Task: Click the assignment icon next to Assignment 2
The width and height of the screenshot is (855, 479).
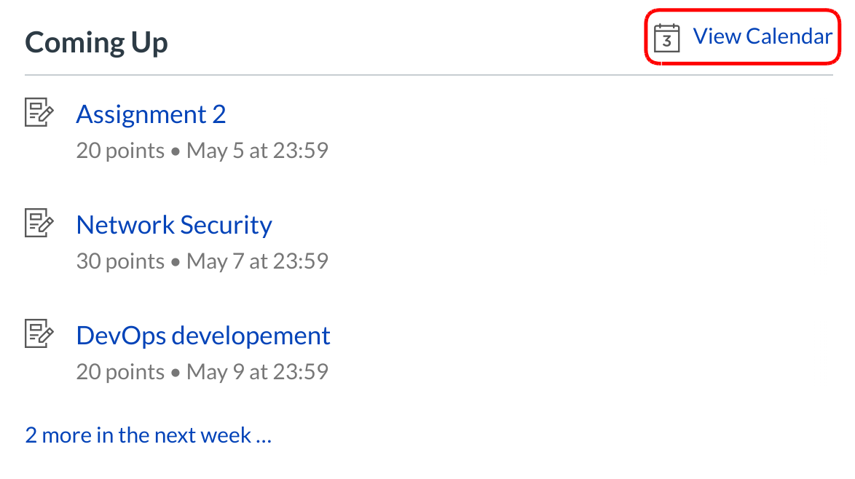Action: 39,114
